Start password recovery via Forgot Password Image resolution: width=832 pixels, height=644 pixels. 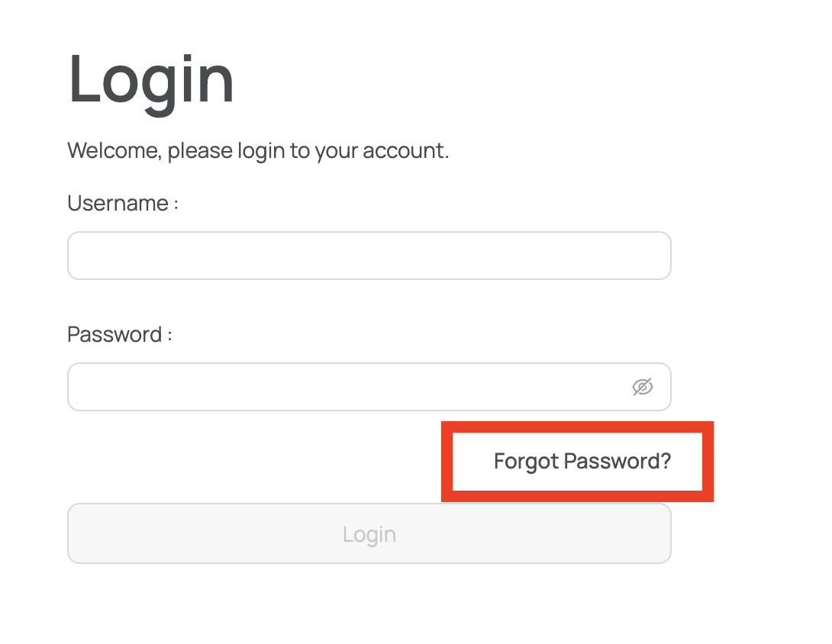click(x=582, y=461)
